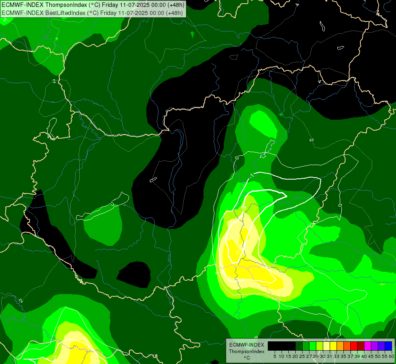
Task: Click the legend tick value 31
Action: pos(330,356)
